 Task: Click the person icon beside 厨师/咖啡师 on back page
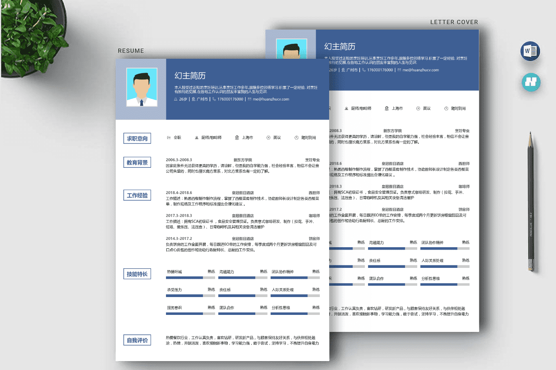coord(347,109)
